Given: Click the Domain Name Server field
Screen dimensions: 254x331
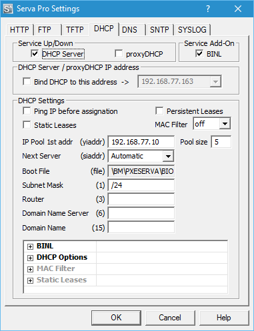Looking at the screenshot, I should [x=141, y=213].
